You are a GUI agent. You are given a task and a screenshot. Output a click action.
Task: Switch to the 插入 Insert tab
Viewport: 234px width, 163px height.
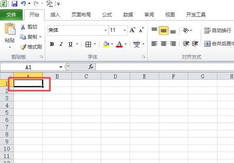[55, 15]
